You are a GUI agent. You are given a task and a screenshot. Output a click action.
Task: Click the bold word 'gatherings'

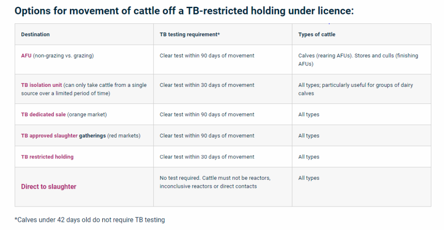click(x=92, y=136)
